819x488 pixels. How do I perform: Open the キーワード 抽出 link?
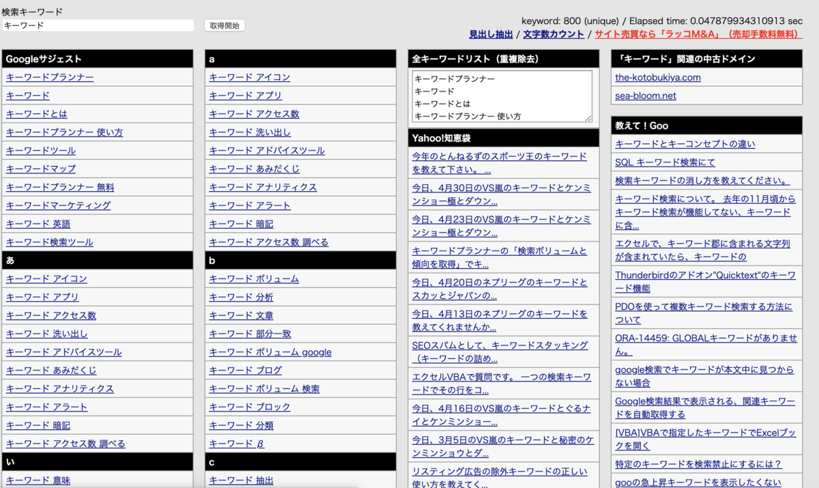241,480
